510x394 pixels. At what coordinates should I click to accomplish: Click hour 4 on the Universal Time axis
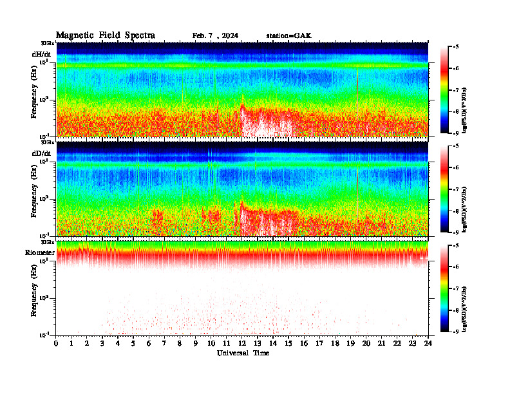click(118, 343)
